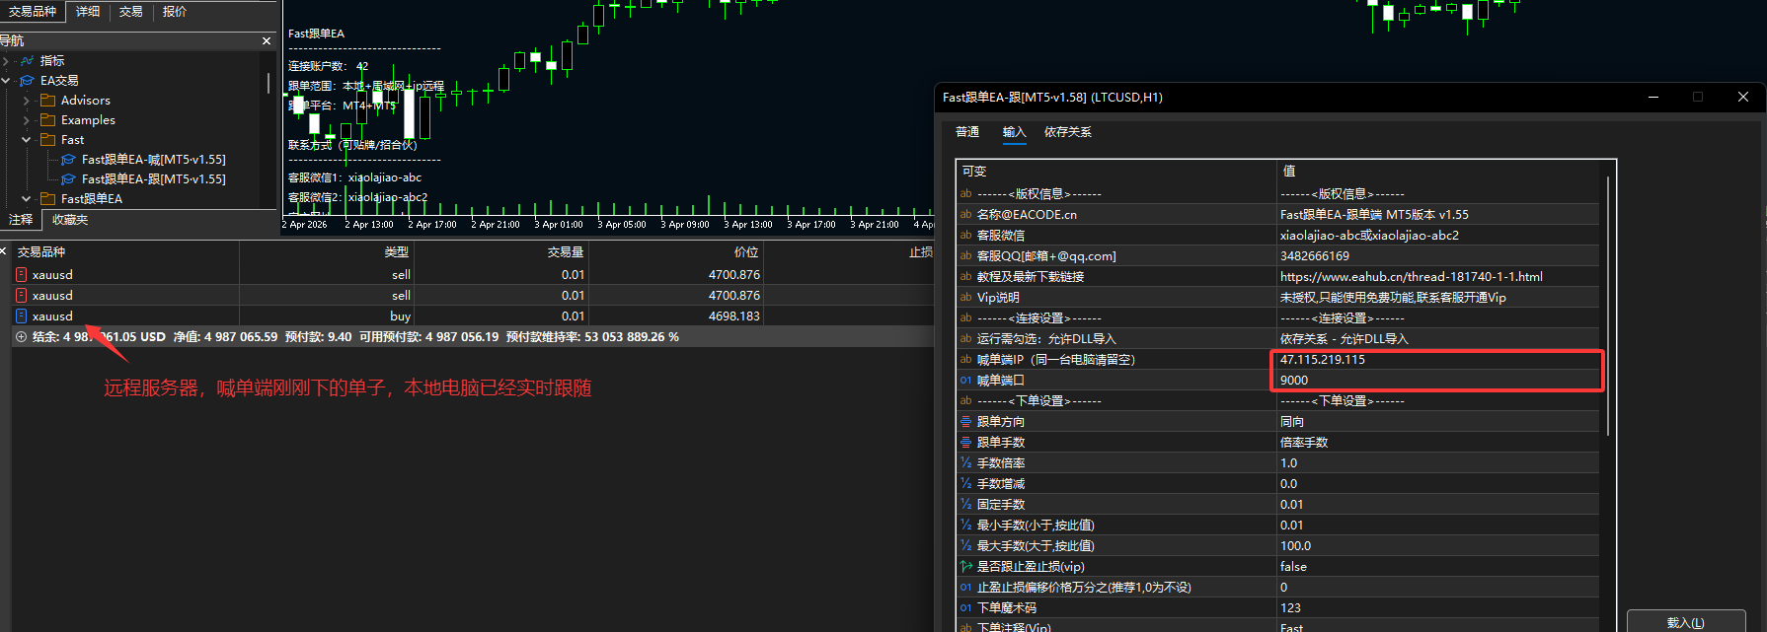Screen dimensions: 1767x632
Task: Click the price 4698.183 in buy row
Action: point(734,316)
